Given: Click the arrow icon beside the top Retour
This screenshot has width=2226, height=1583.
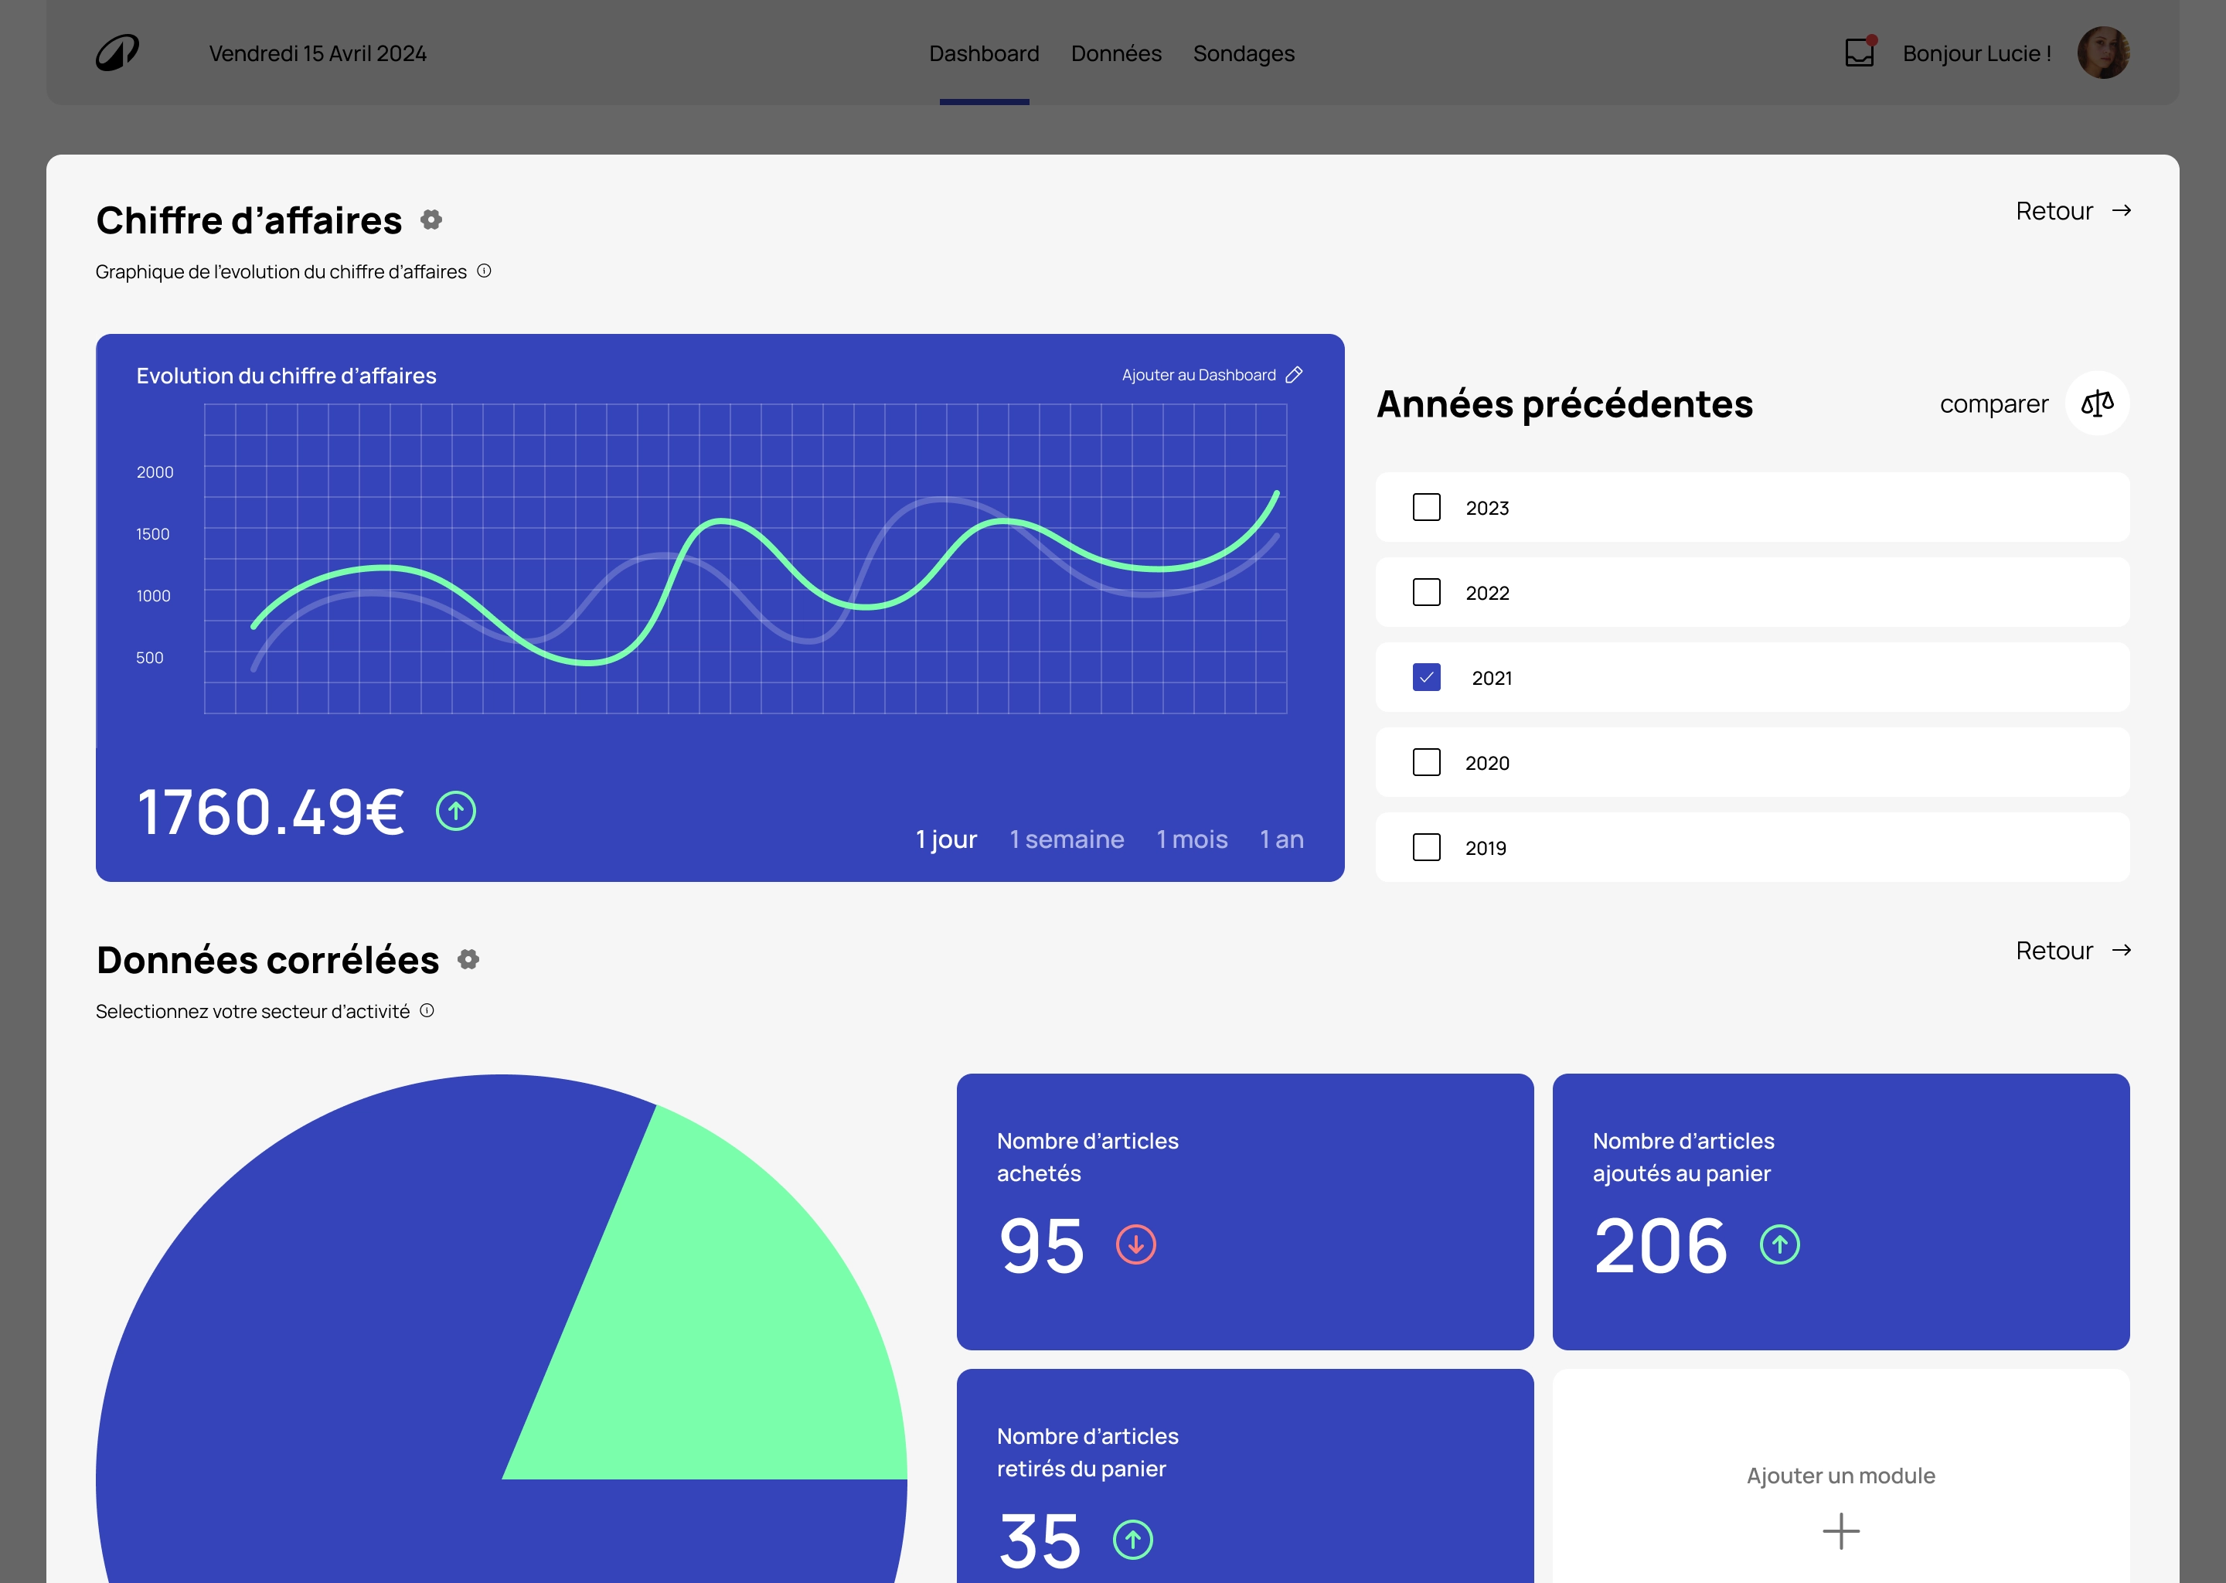Looking at the screenshot, I should (x=2122, y=210).
